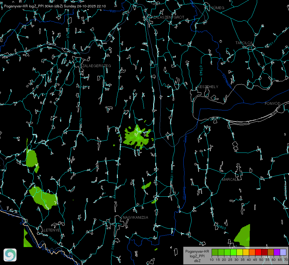Click the FONYÓD city label

tap(272, 104)
